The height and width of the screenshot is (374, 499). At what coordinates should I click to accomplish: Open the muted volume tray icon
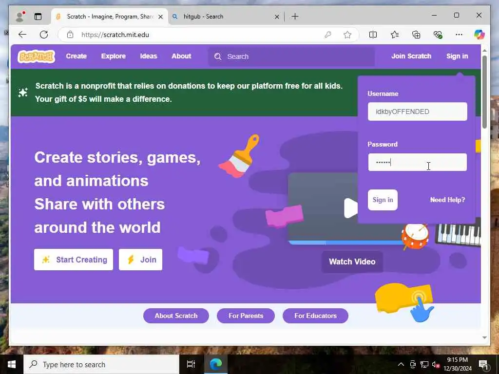(x=436, y=364)
